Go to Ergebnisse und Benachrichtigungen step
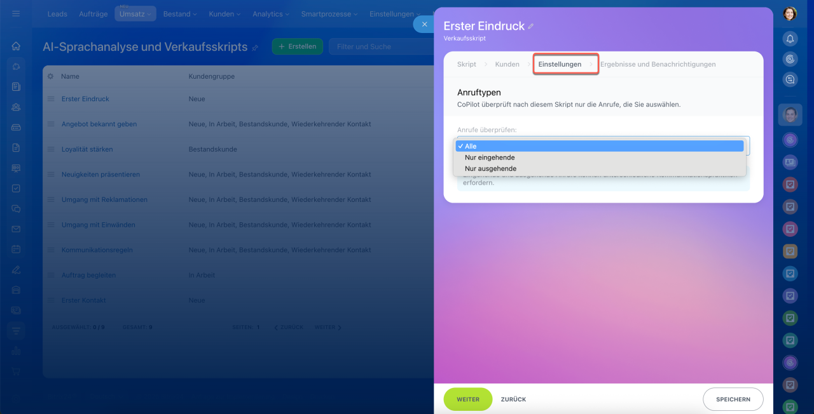This screenshot has width=814, height=414. pyautogui.click(x=658, y=64)
